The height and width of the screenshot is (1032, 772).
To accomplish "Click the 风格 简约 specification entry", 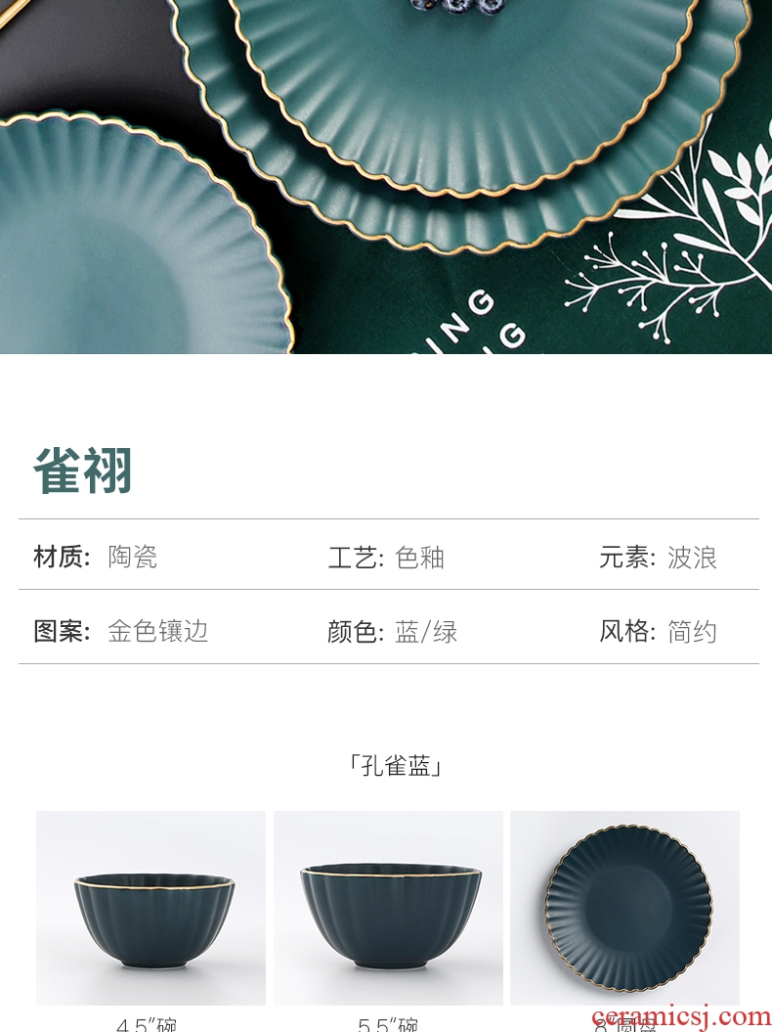I will point(658,631).
